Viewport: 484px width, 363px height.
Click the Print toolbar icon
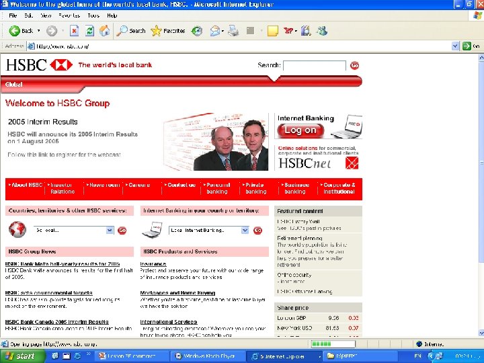click(233, 31)
